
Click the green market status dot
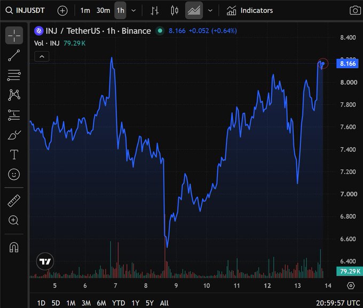pyautogui.click(x=160, y=31)
